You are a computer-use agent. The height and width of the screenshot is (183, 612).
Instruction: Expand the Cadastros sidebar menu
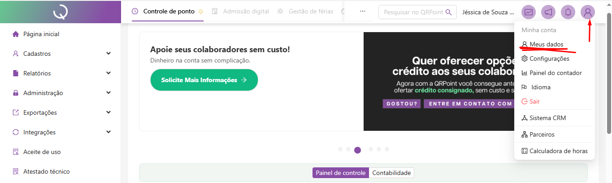(109, 54)
